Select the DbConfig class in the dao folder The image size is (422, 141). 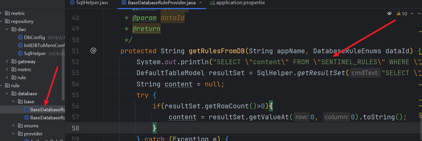pyautogui.click(x=34, y=37)
